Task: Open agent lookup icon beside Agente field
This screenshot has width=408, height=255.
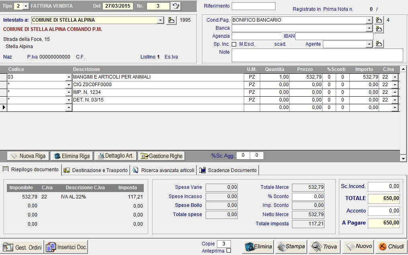Action: [x=379, y=44]
